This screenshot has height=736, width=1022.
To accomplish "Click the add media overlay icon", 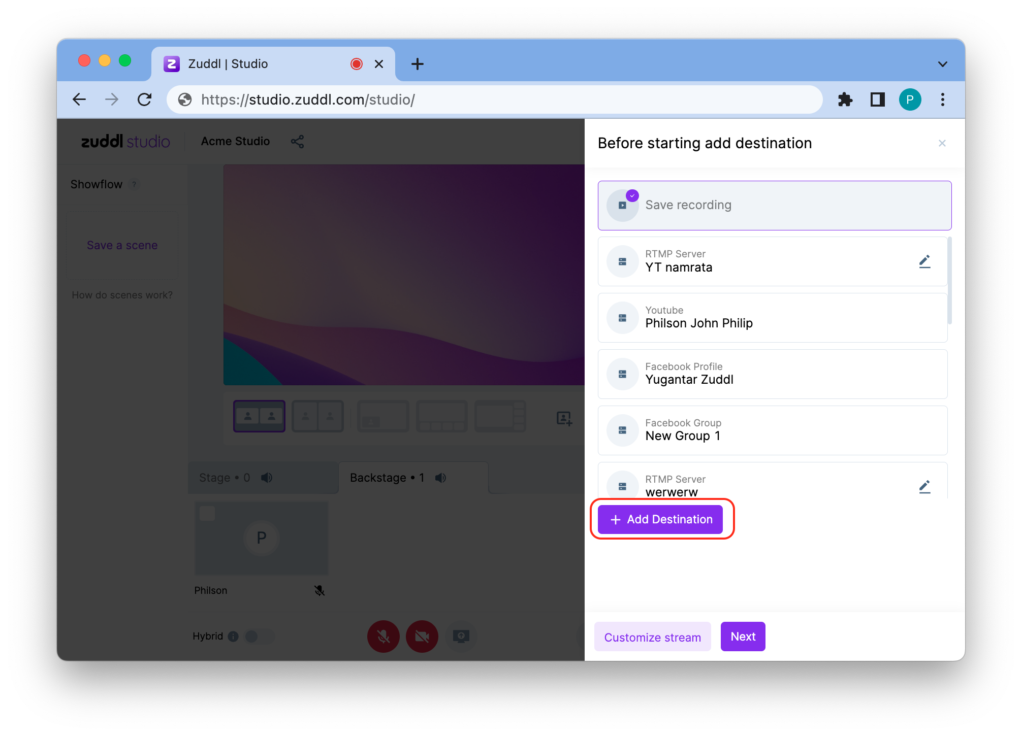I will click(564, 418).
